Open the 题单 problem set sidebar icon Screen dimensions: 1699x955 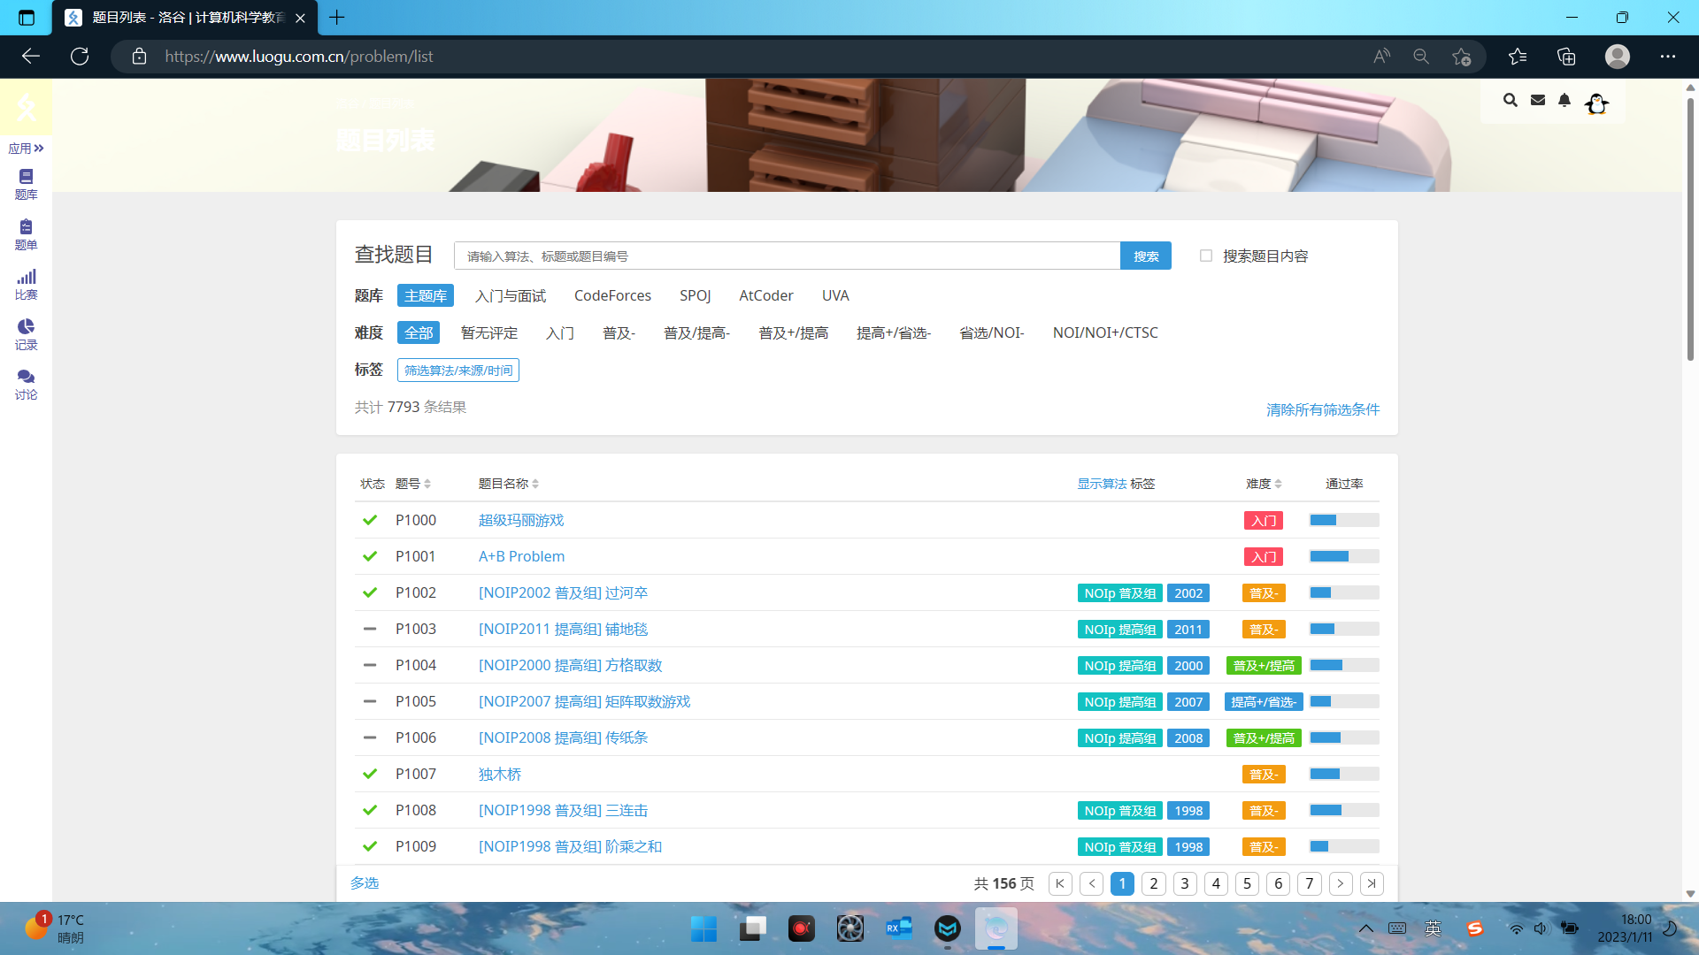click(x=26, y=234)
